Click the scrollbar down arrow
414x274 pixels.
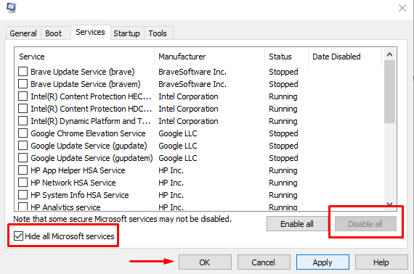coord(389,204)
